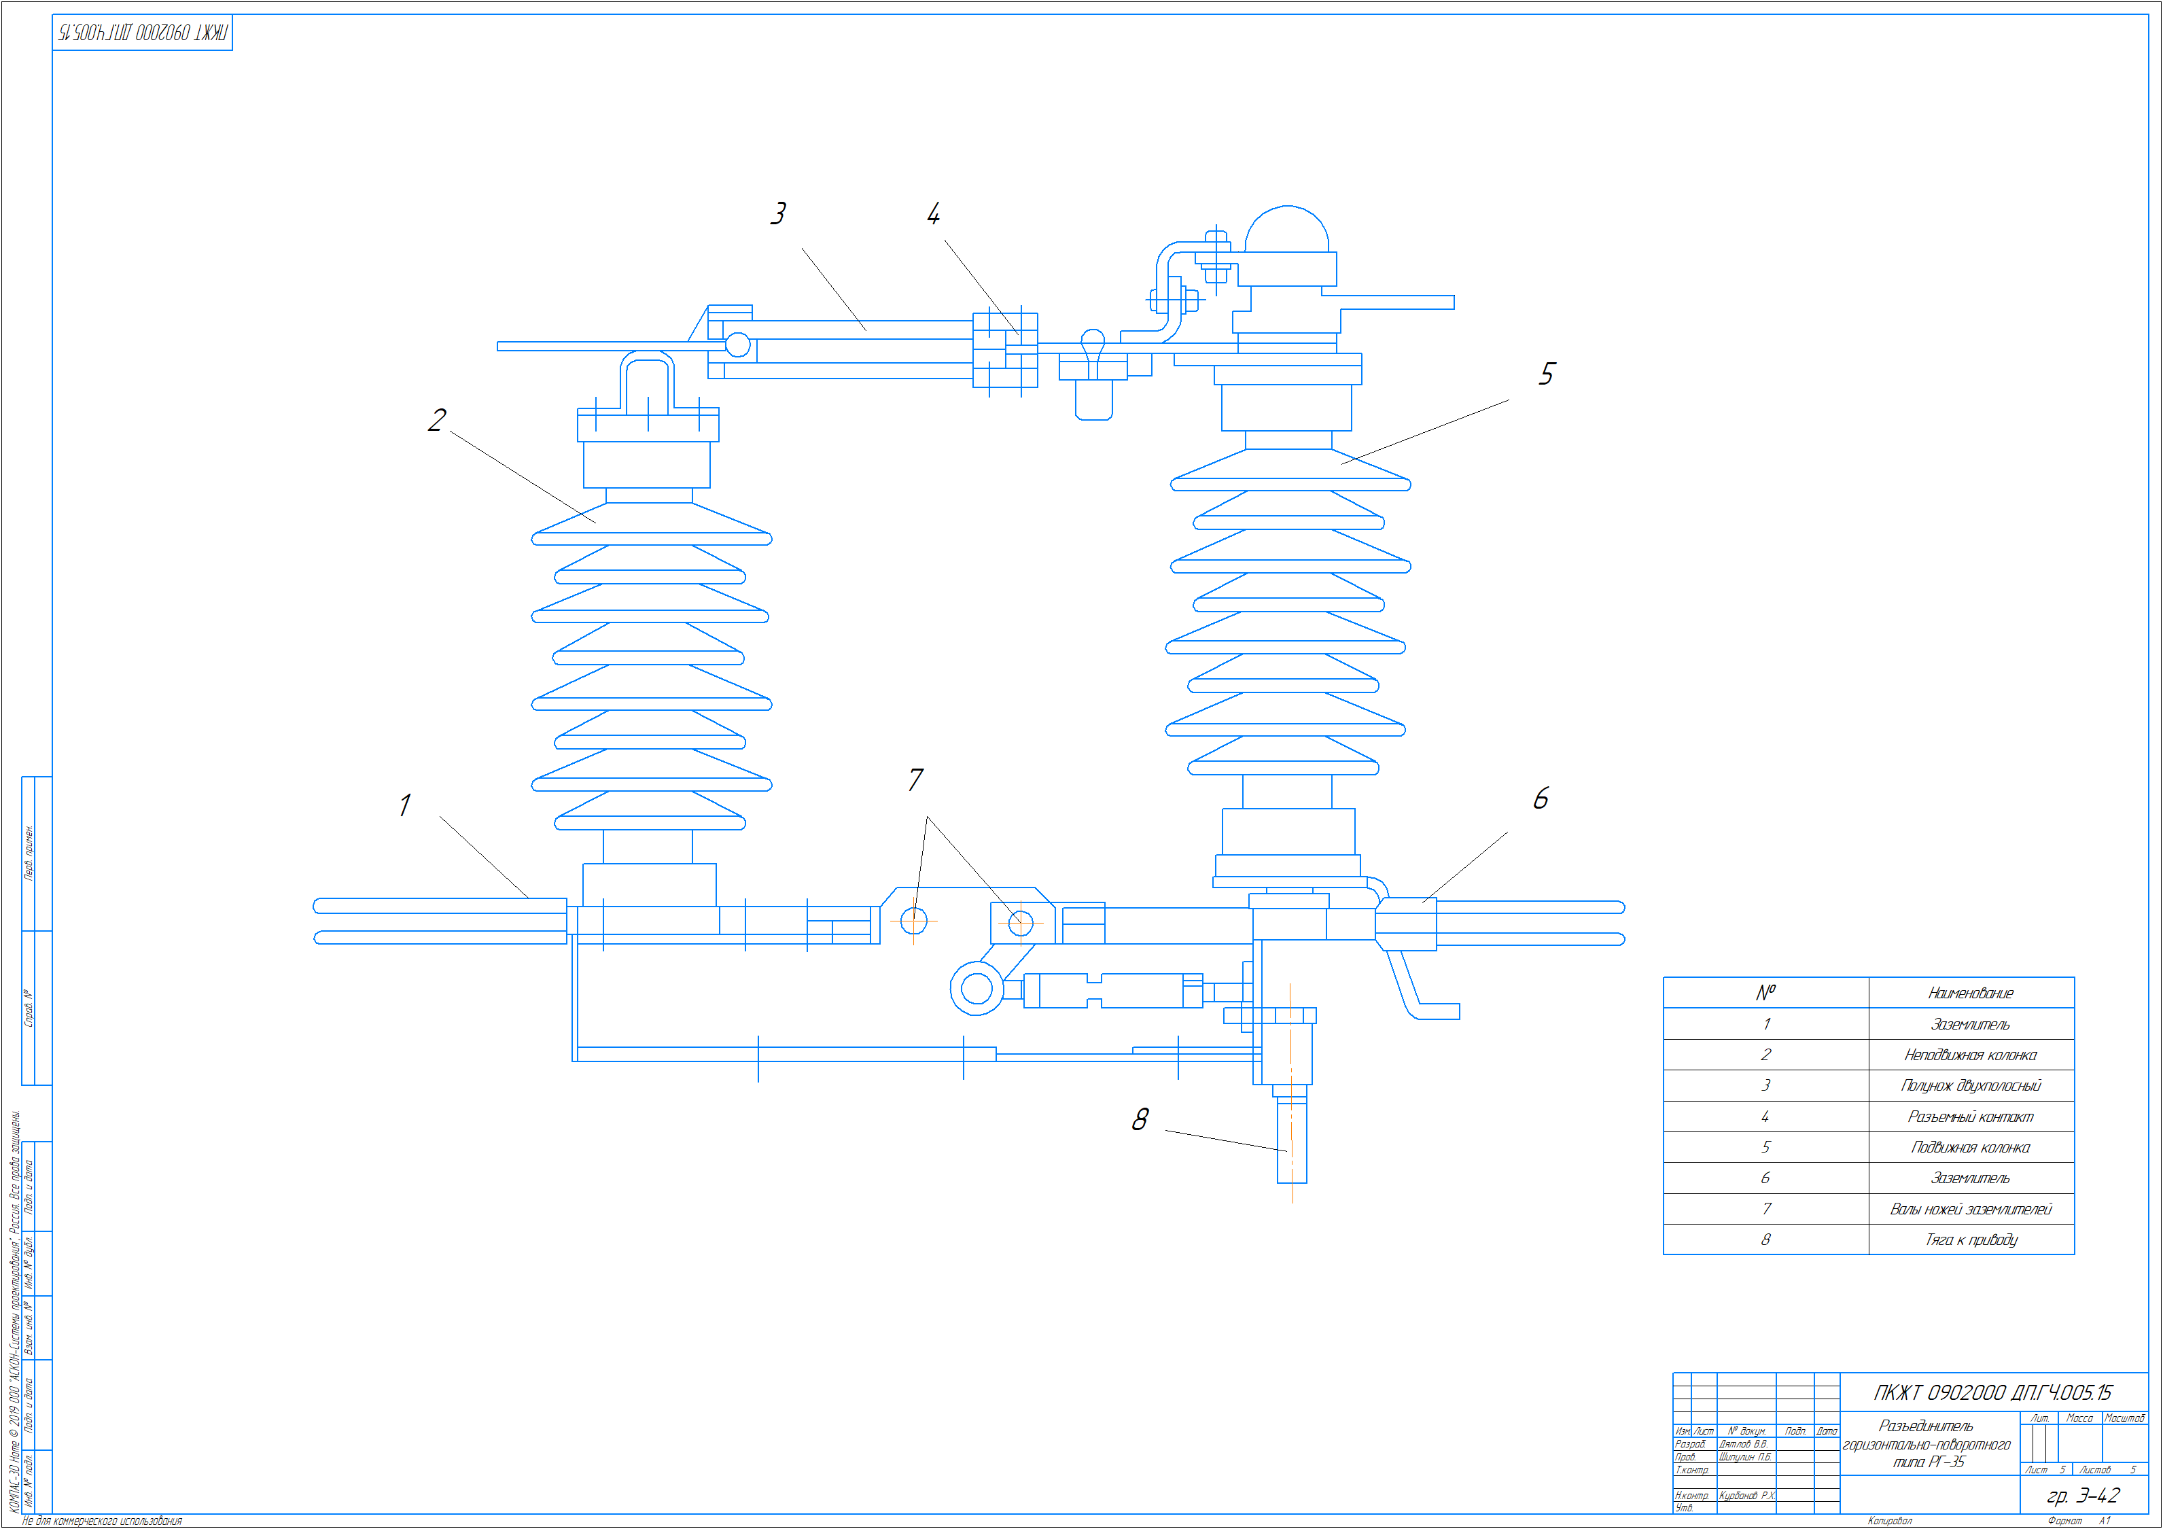Click checker name 'Шипулин П.Б.'
Viewport: 2163px width, 1529px height.
(x=1746, y=1458)
